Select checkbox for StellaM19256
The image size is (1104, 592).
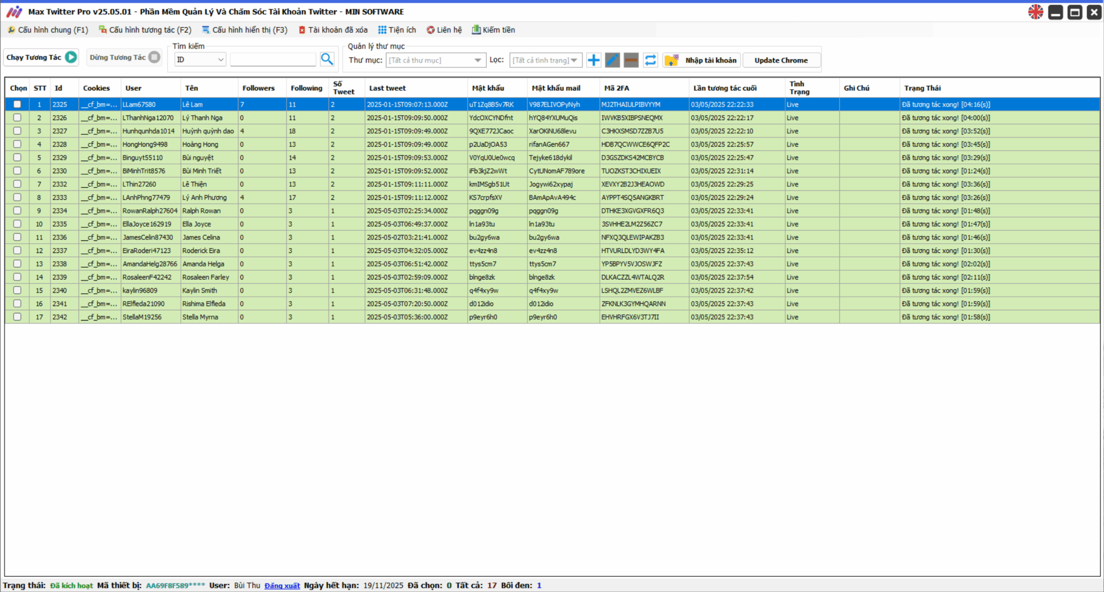17,317
